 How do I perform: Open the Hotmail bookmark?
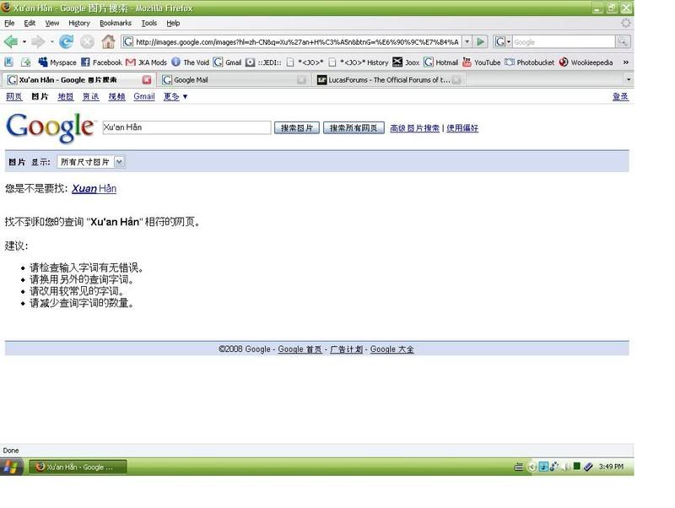point(440,62)
